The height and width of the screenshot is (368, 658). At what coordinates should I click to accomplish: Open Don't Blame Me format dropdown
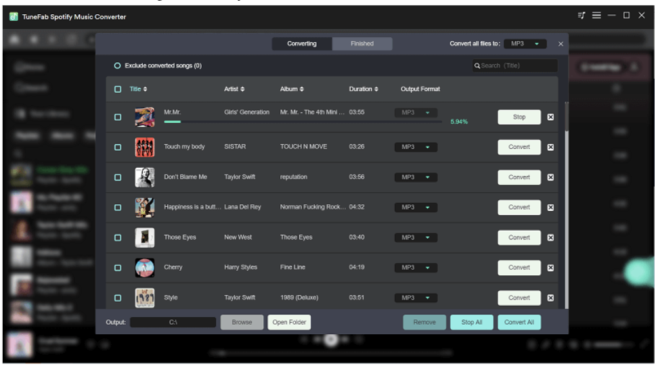click(416, 177)
